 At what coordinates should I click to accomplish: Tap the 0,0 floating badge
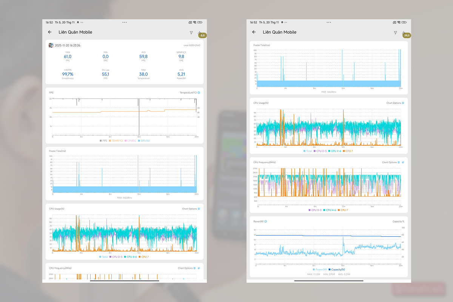coord(202,35)
